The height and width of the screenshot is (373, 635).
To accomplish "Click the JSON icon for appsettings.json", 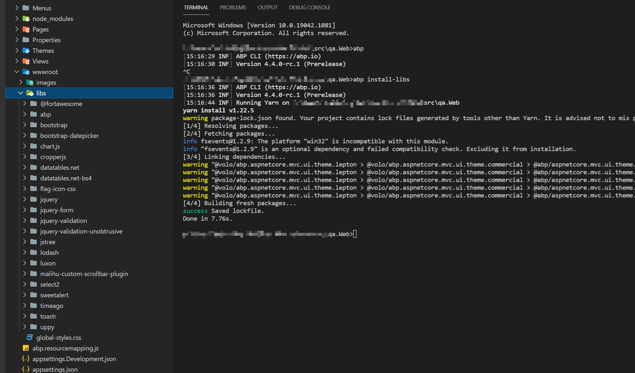I will [x=26, y=369].
